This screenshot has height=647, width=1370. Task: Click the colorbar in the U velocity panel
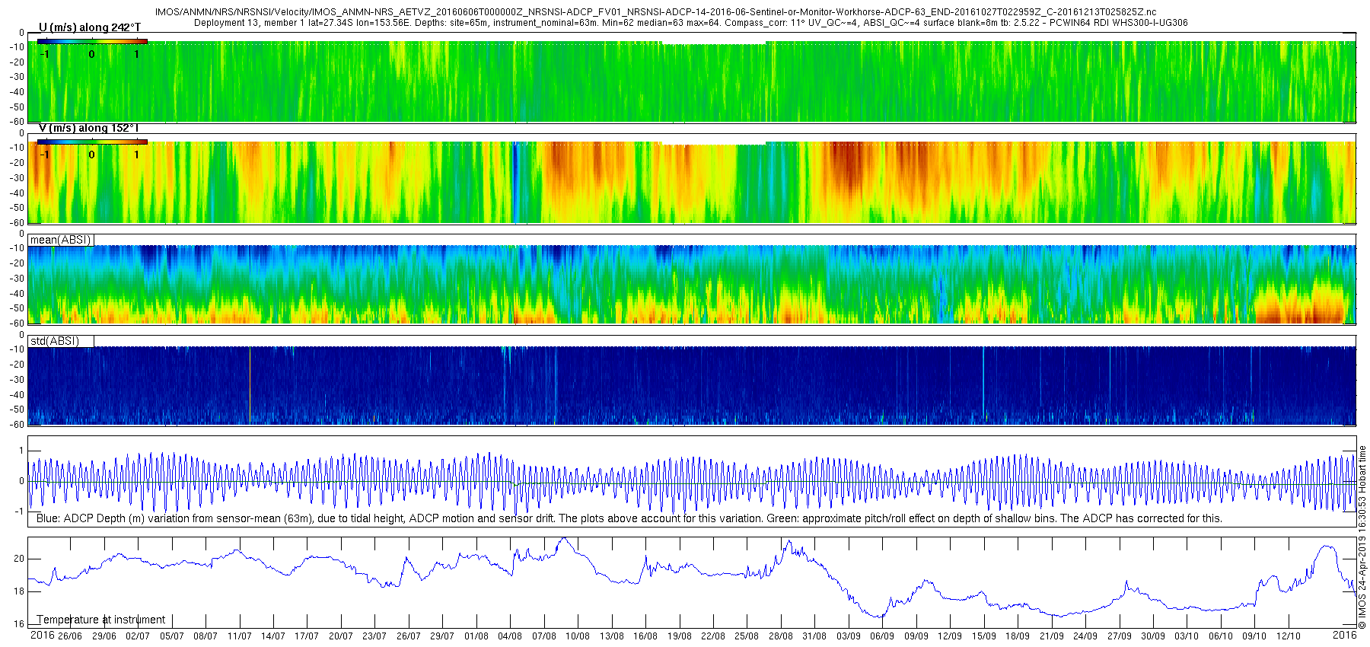pos(92,41)
